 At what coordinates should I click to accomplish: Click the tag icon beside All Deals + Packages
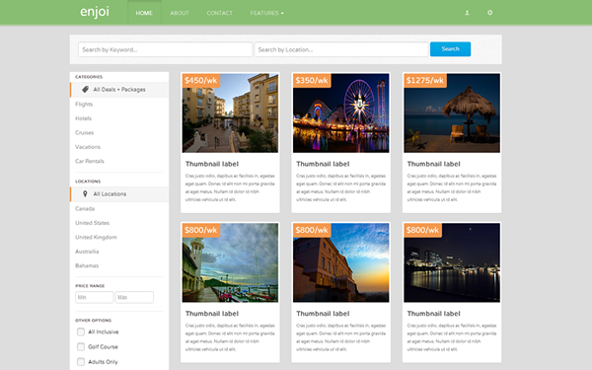85,90
